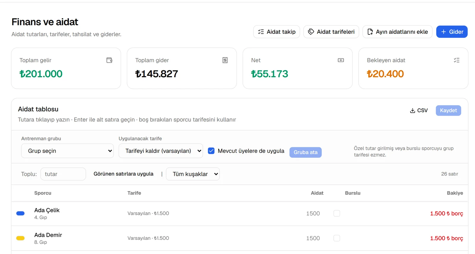The height and width of the screenshot is (254, 475).
Task: Click the checklist icon on Aidat takip button
Action: coord(261,32)
